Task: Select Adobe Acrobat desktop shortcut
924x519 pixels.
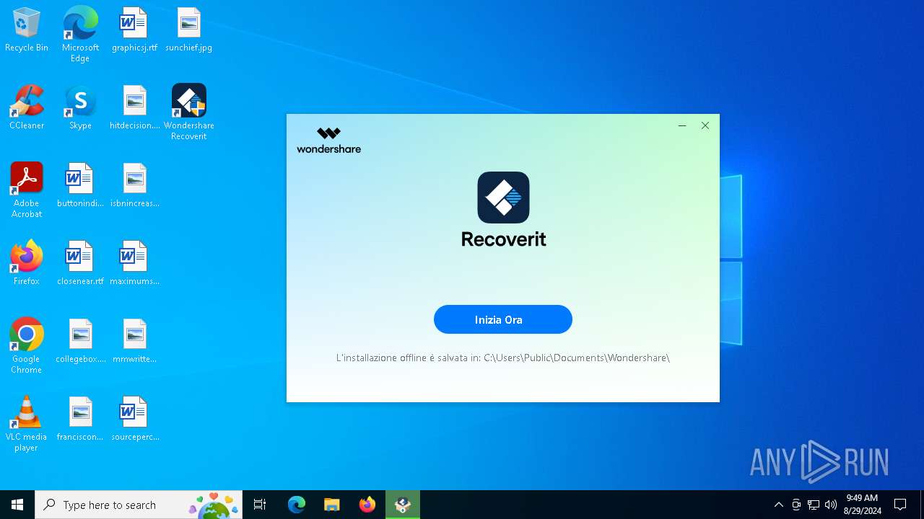Action: pyautogui.click(x=27, y=190)
